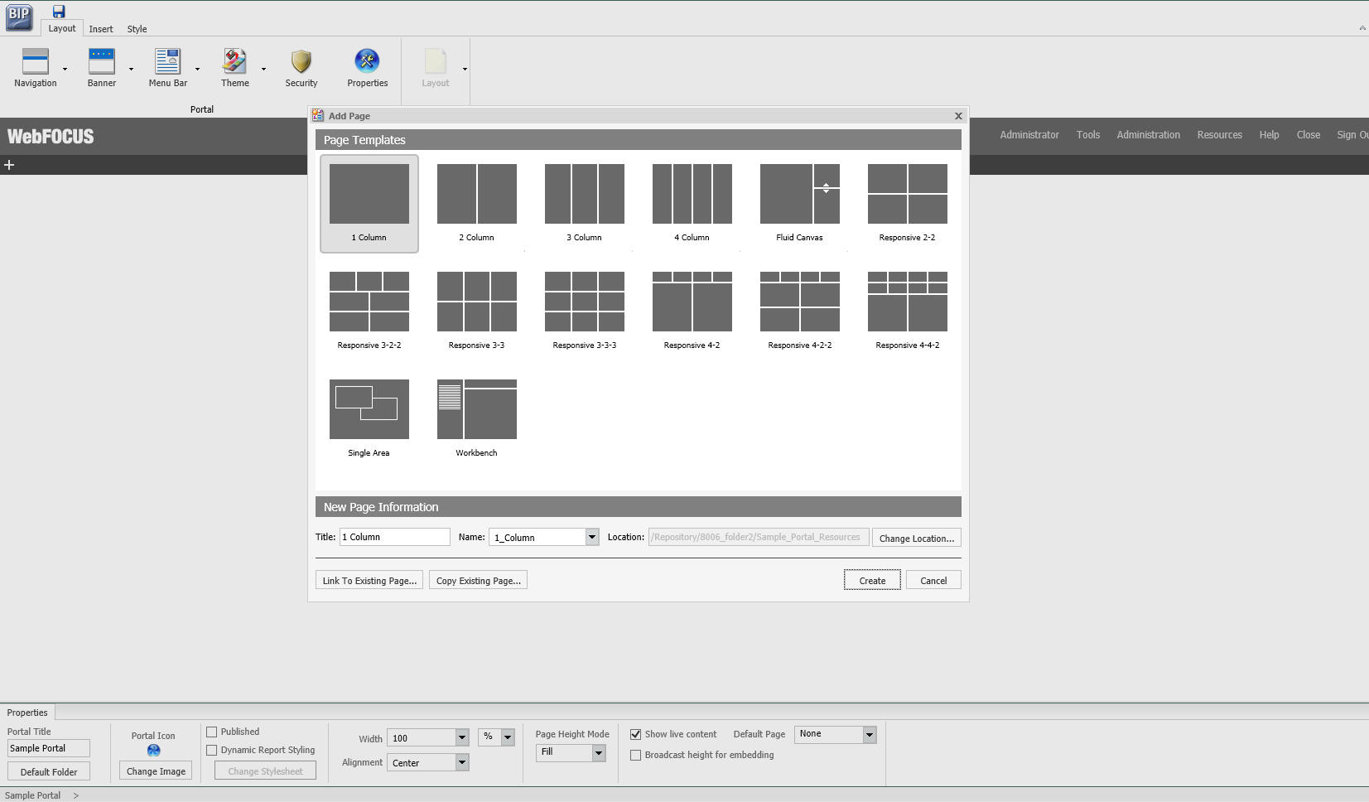Click the Portal Icon globe in Properties panel
Image resolution: width=1369 pixels, height=802 pixels.
point(153,750)
